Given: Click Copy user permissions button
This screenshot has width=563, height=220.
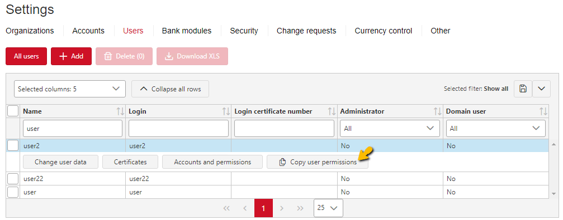Looking at the screenshot, I should click(x=318, y=162).
